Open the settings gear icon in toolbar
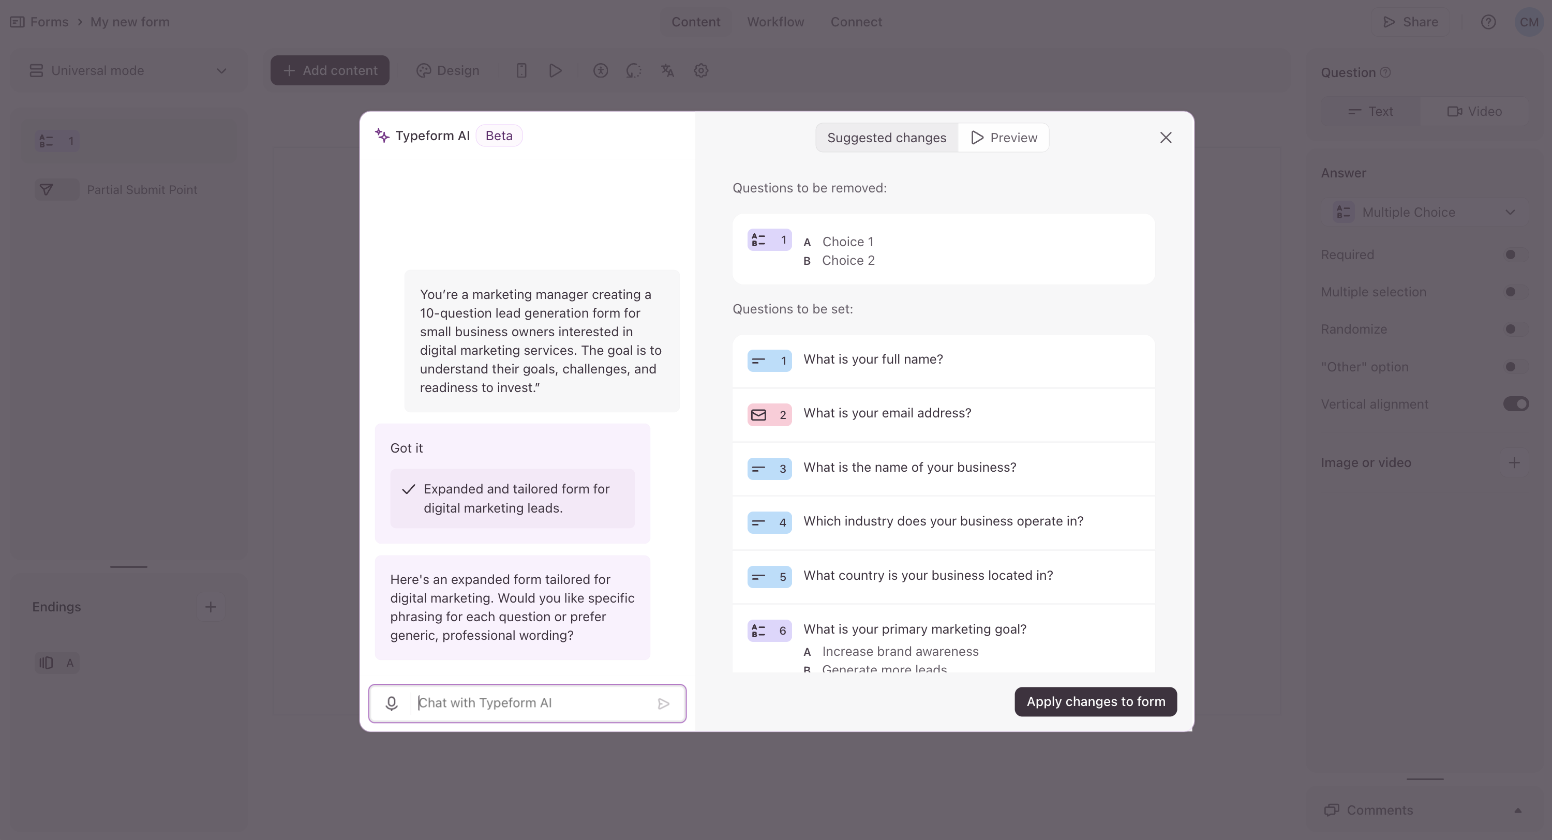This screenshot has height=840, width=1552. pyautogui.click(x=700, y=70)
